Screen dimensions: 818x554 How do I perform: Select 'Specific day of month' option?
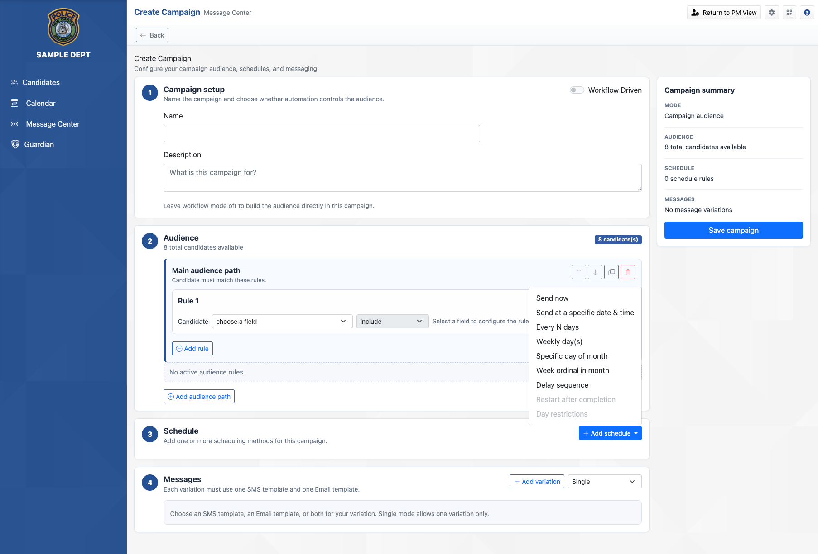pyautogui.click(x=585, y=356)
